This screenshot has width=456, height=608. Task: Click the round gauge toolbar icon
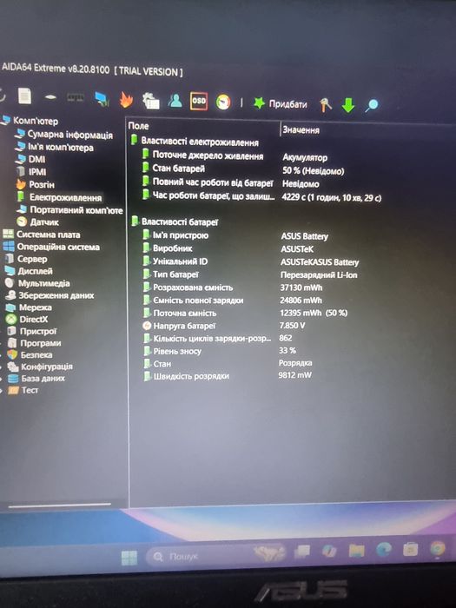click(x=223, y=102)
